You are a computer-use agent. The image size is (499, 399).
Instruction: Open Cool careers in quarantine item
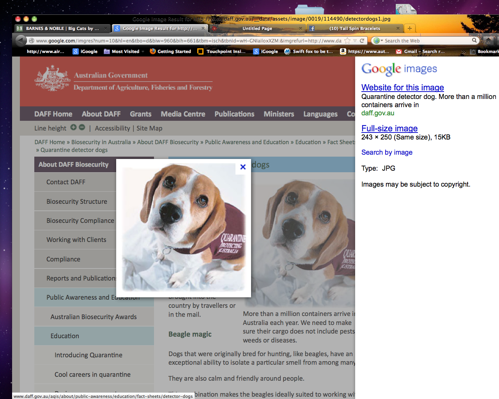point(94,374)
